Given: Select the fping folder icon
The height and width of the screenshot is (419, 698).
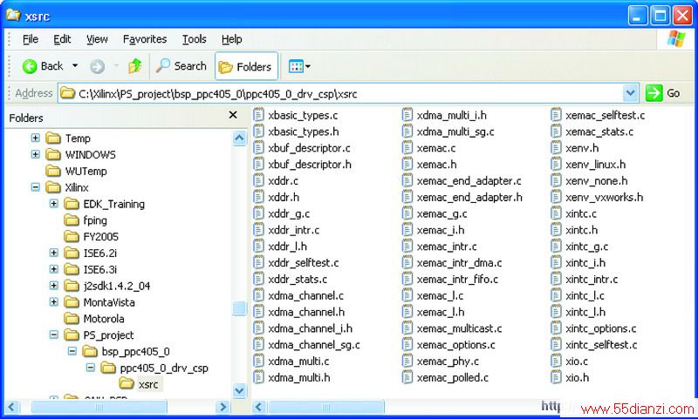Looking at the screenshot, I should (x=72, y=220).
